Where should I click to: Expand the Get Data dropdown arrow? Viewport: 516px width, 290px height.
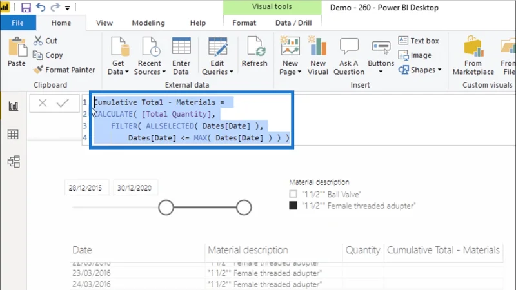pyautogui.click(x=127, y=72)
